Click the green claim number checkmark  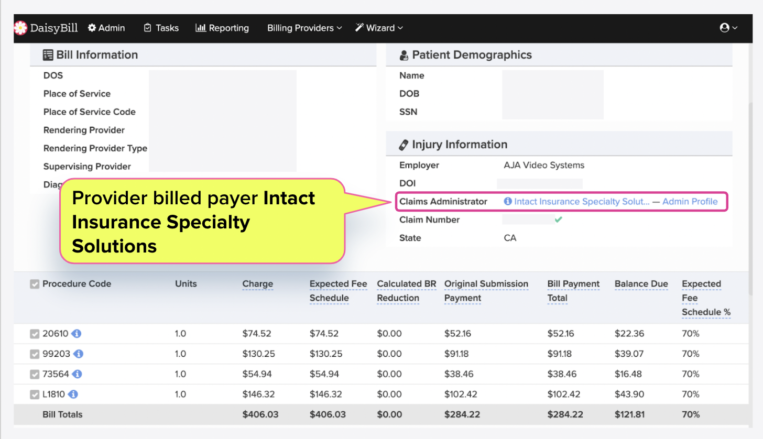click(x=558, y=220)
